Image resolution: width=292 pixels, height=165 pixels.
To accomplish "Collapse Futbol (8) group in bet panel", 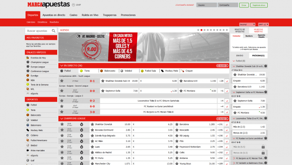I will [234, 61].
